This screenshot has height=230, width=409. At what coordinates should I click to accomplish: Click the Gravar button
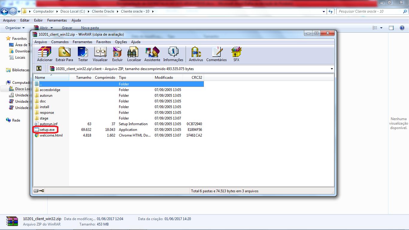pyautogui.click(x=67, y=28)
